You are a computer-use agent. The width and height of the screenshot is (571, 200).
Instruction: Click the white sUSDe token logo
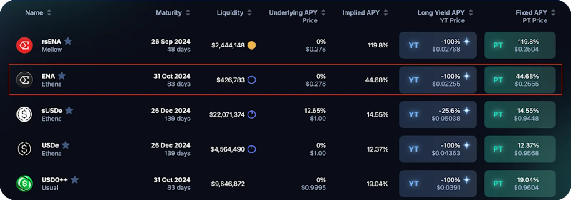[25, 114]
